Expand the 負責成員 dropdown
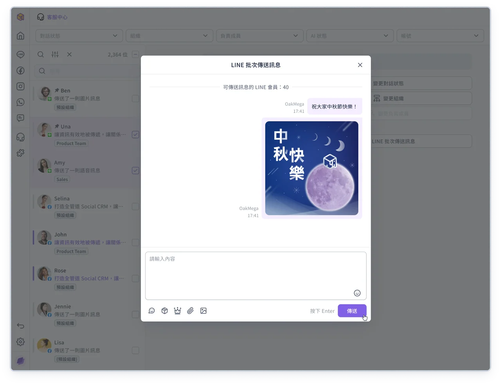 260,36
